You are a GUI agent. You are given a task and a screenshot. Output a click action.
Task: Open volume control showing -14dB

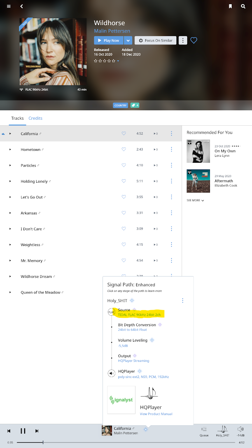coord(240,431)
